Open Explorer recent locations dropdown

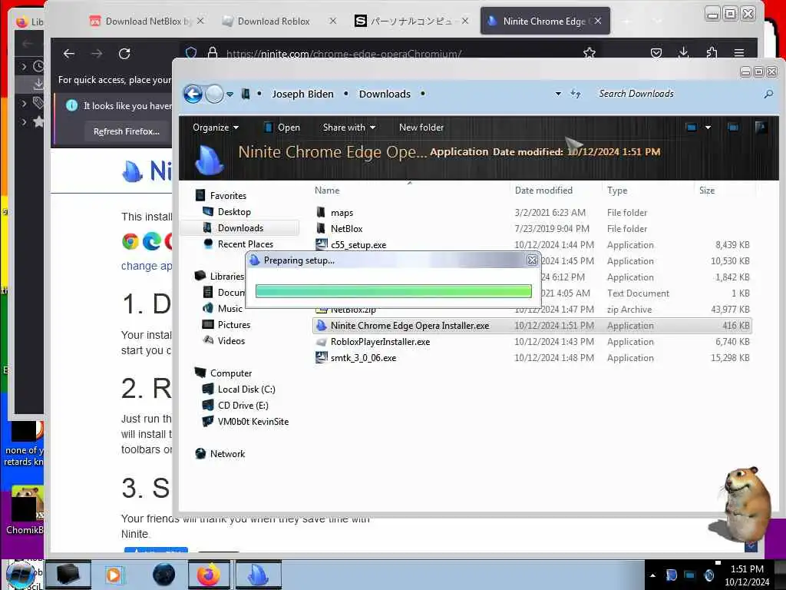(x=230, y=94)
